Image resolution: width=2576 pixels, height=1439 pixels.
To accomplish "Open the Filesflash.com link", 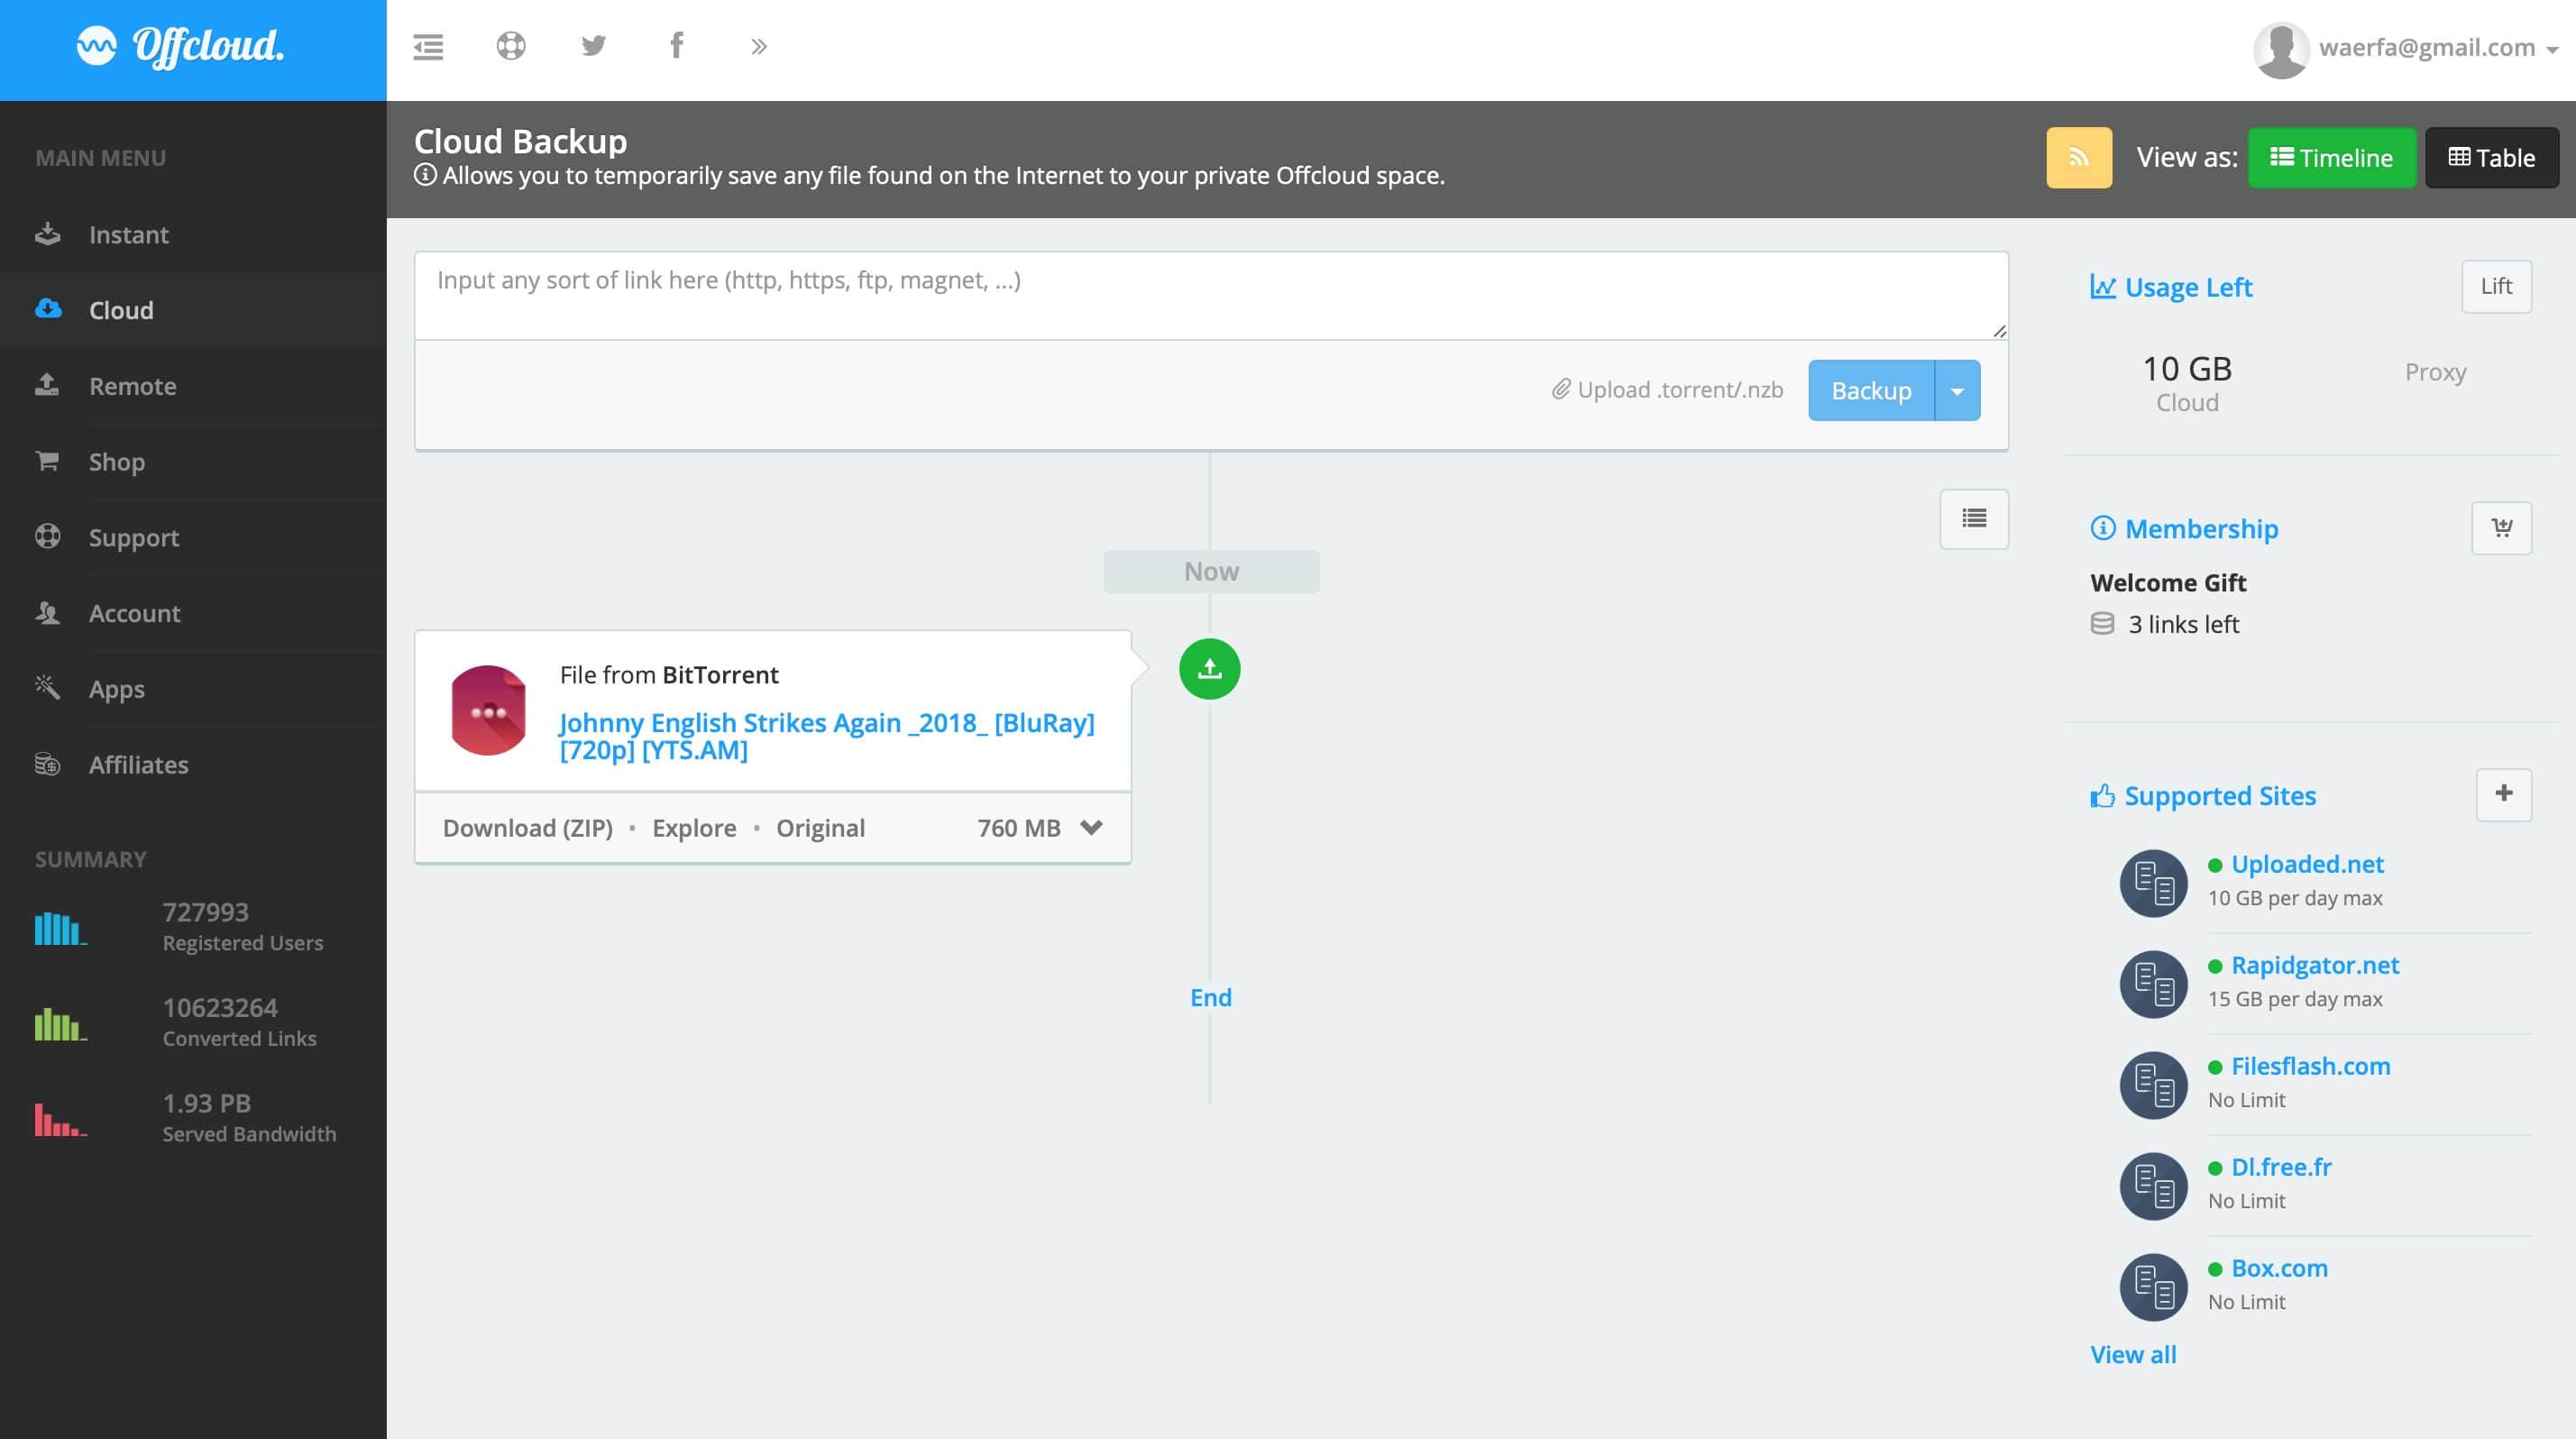I will pos(2311,1066).
